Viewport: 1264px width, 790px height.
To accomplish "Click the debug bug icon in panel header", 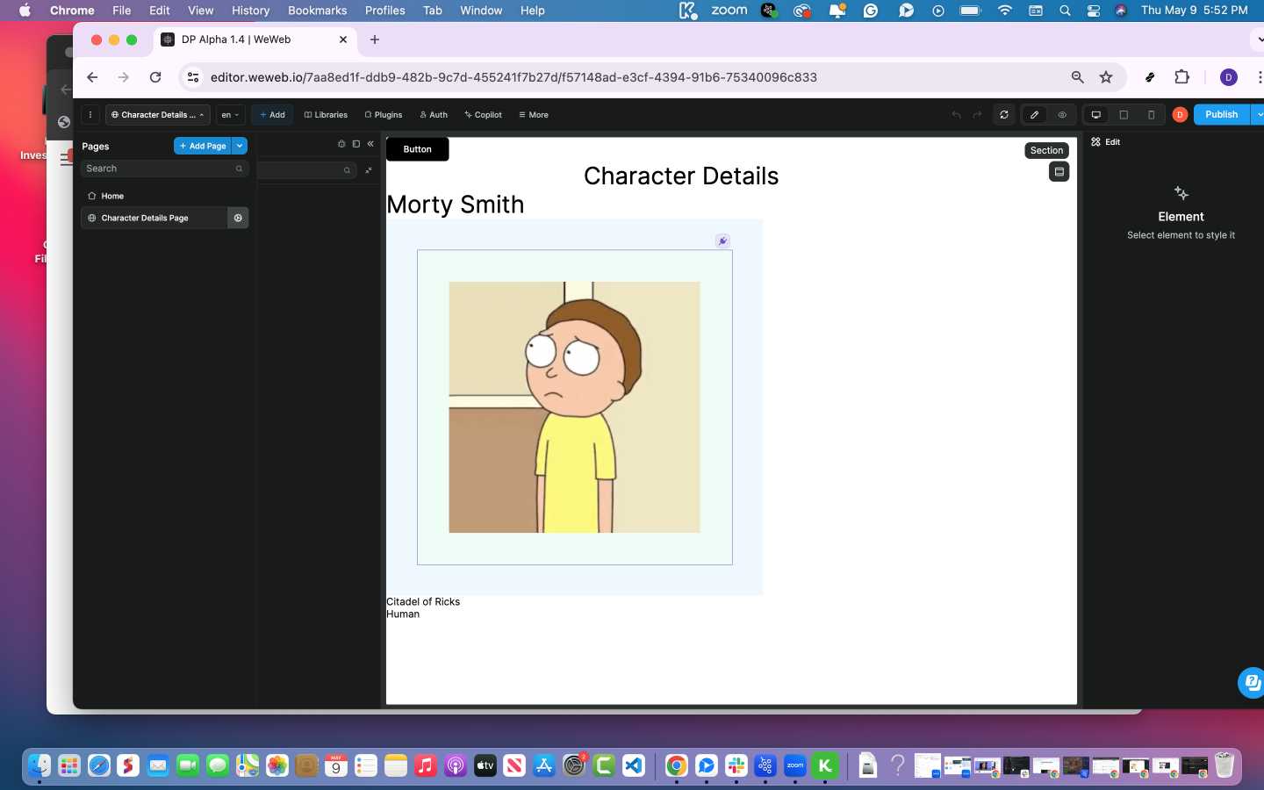I will tap(341, 144).
